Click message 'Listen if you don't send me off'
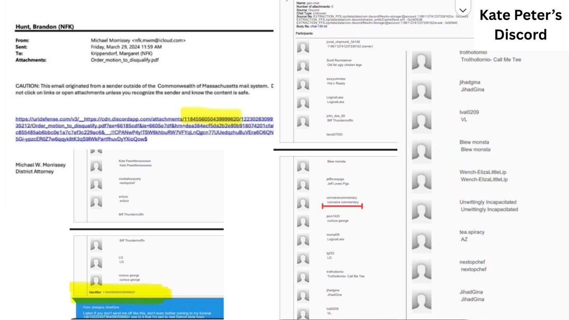The width and height of the screenshot is (569, 320). (x=145, y=314)
